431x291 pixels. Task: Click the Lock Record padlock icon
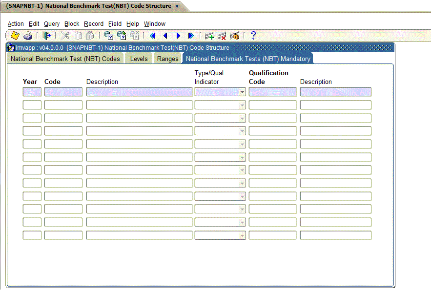[235, 36]
